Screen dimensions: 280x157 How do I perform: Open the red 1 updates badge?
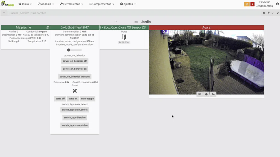pos(252,4)
